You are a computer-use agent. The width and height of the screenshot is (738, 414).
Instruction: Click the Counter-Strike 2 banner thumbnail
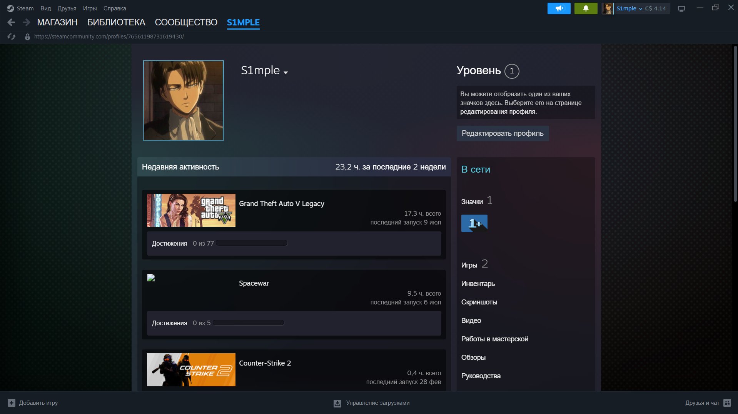click(x=191, y=370)
